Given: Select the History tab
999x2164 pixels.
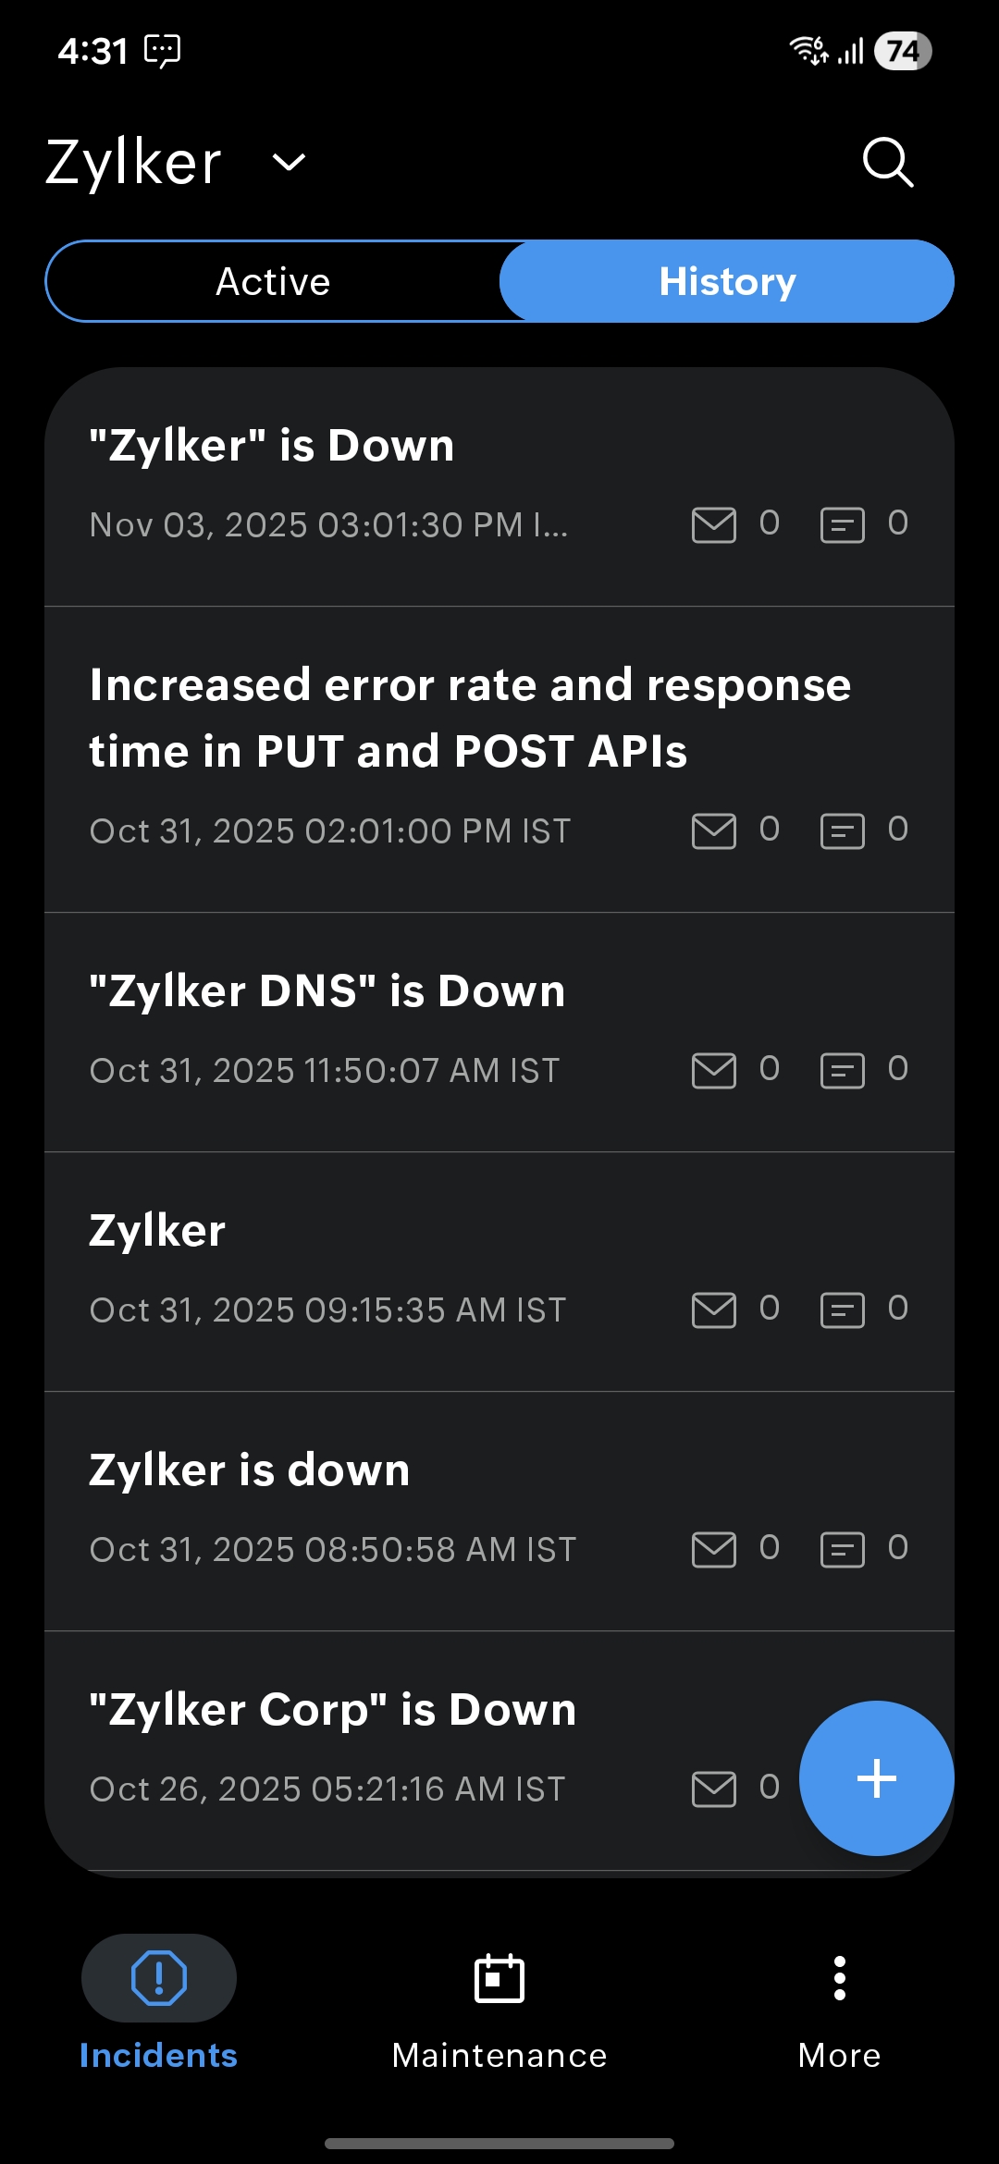Looking at the screenshot, I should [727, 281].
